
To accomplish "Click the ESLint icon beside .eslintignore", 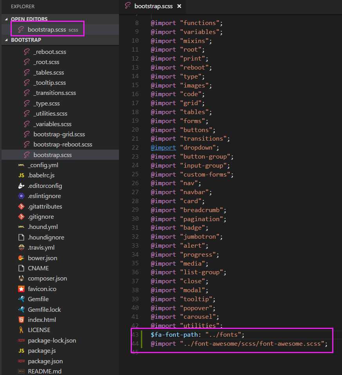I will (x=21, y=196).
